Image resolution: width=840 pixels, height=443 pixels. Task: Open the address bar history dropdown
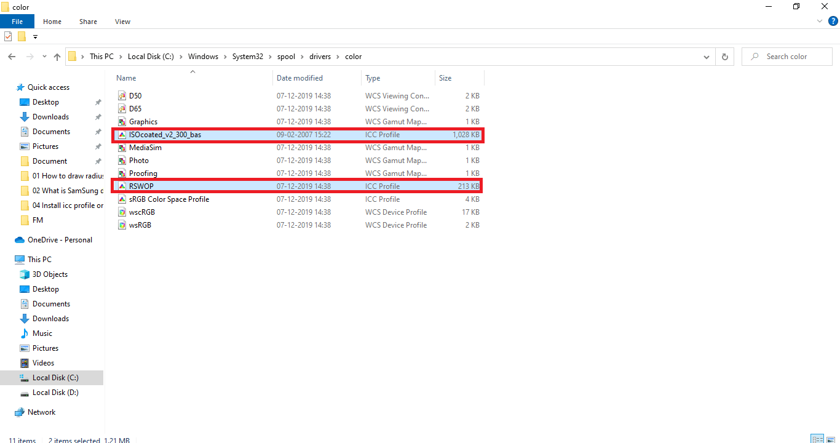(x=707, y=57)
